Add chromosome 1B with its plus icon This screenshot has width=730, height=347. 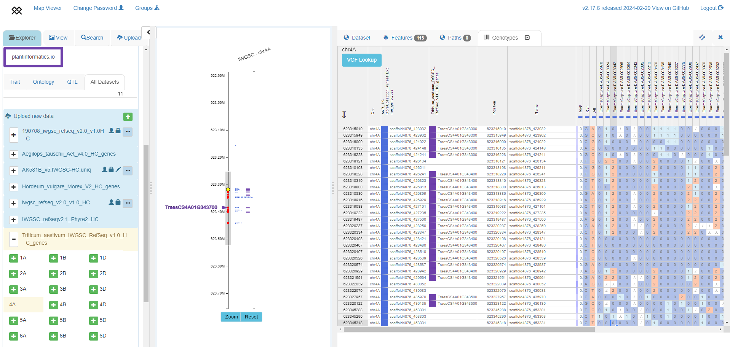pos(54,258)
